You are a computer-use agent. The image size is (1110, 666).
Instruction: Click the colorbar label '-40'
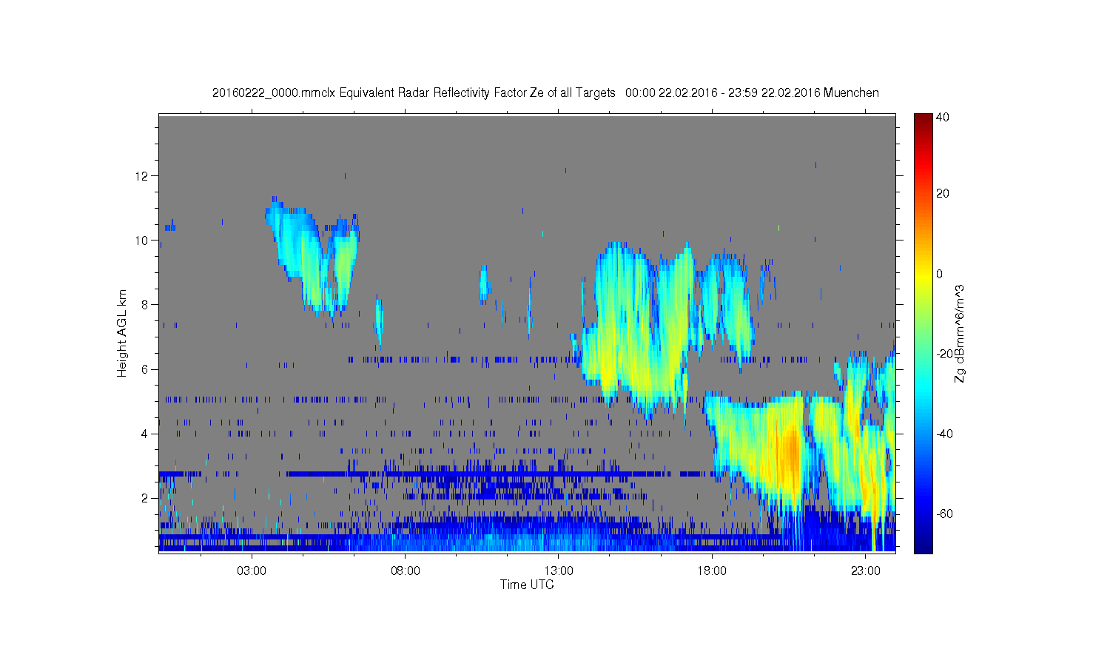click(x=944, y=434)
